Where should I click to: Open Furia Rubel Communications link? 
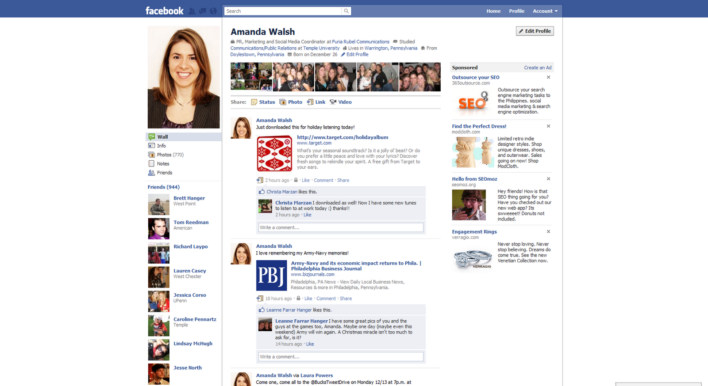361,42
